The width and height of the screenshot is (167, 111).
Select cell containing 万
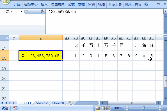tap(106, 45)
